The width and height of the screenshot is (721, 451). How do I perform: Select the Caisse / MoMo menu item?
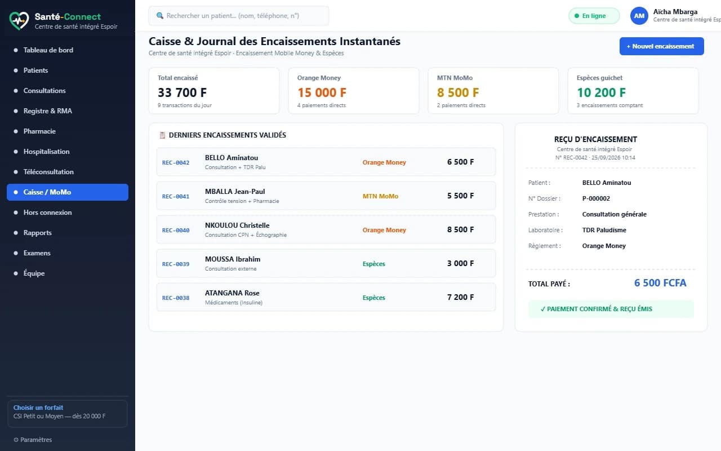pyautogui.click(x=68, y=192)
